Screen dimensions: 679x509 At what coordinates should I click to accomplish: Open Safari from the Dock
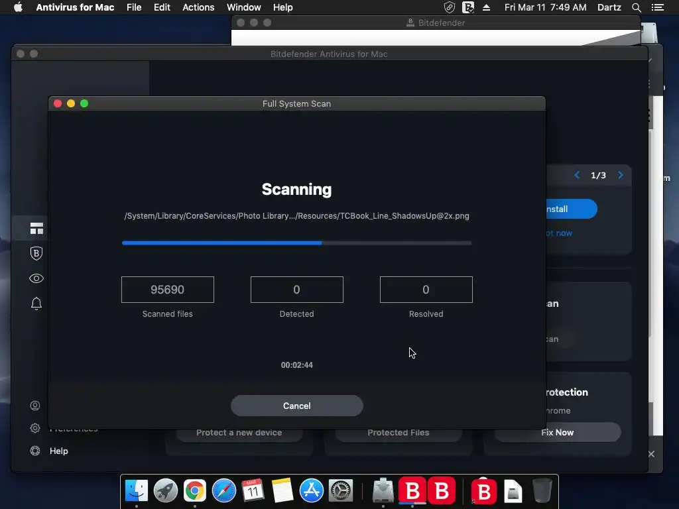(x=224, y=491)
